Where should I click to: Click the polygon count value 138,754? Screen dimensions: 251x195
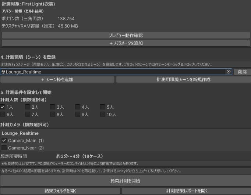pyautogui.click(x=66, y=19)
